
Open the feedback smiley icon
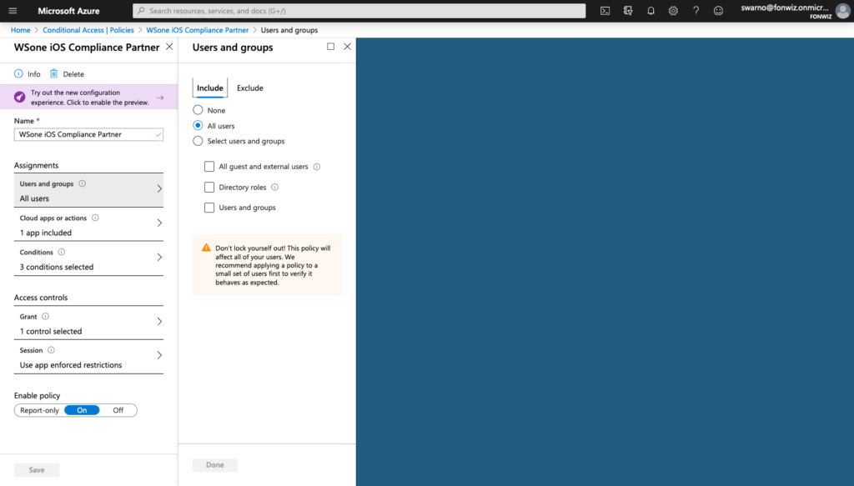pos(718,11)
